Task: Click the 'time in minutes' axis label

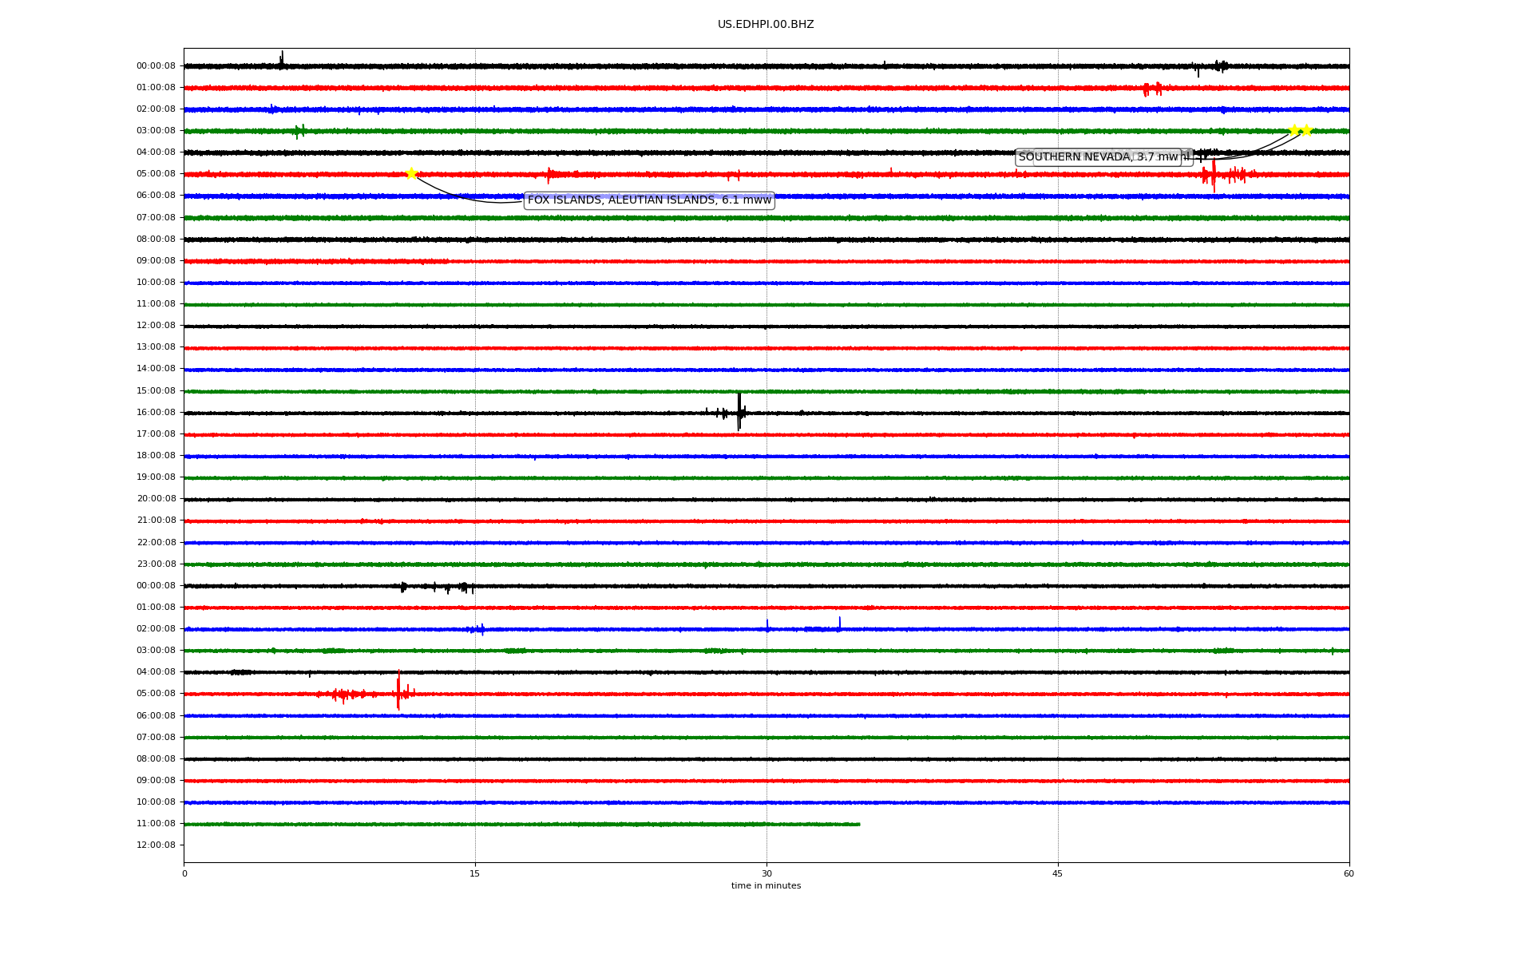Action: tap(766, 886)
